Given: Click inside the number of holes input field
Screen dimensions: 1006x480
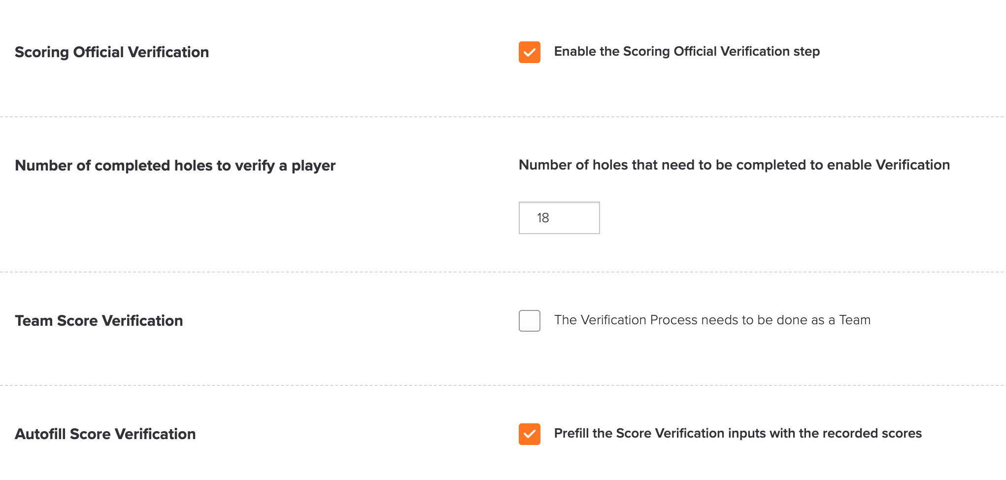Looking at the screenshot, I should (x=559, y=218).
